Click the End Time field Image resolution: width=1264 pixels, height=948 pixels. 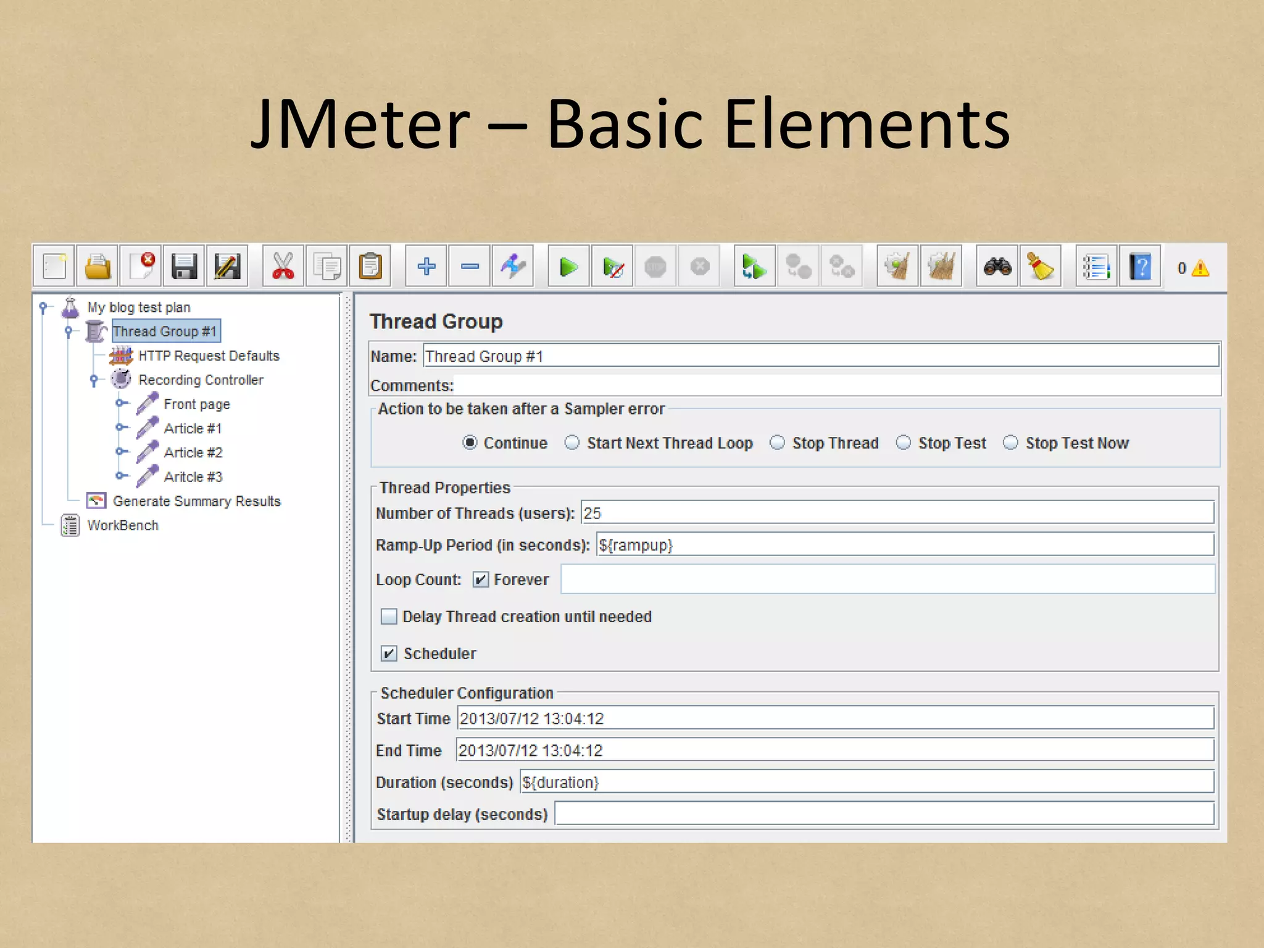(835, 750)
